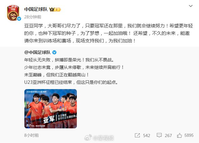Click the crown membership badge icon

tap(52, 9)
